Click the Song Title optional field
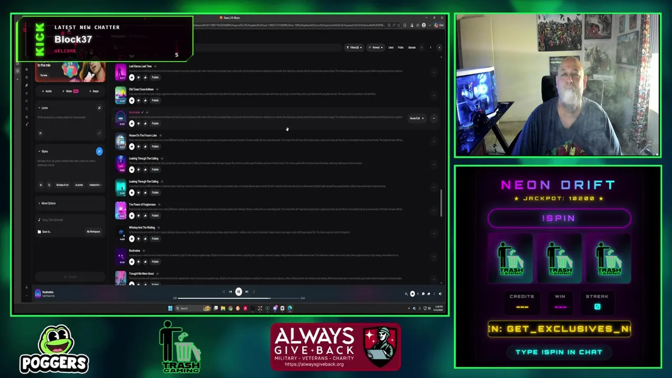672x378 pixels. click(69, 220)
